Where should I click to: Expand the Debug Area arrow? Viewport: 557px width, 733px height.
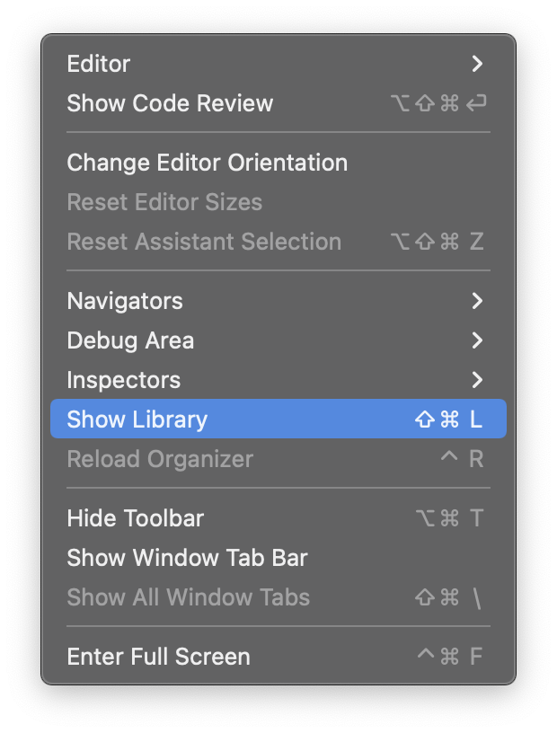tap(477, 340)
